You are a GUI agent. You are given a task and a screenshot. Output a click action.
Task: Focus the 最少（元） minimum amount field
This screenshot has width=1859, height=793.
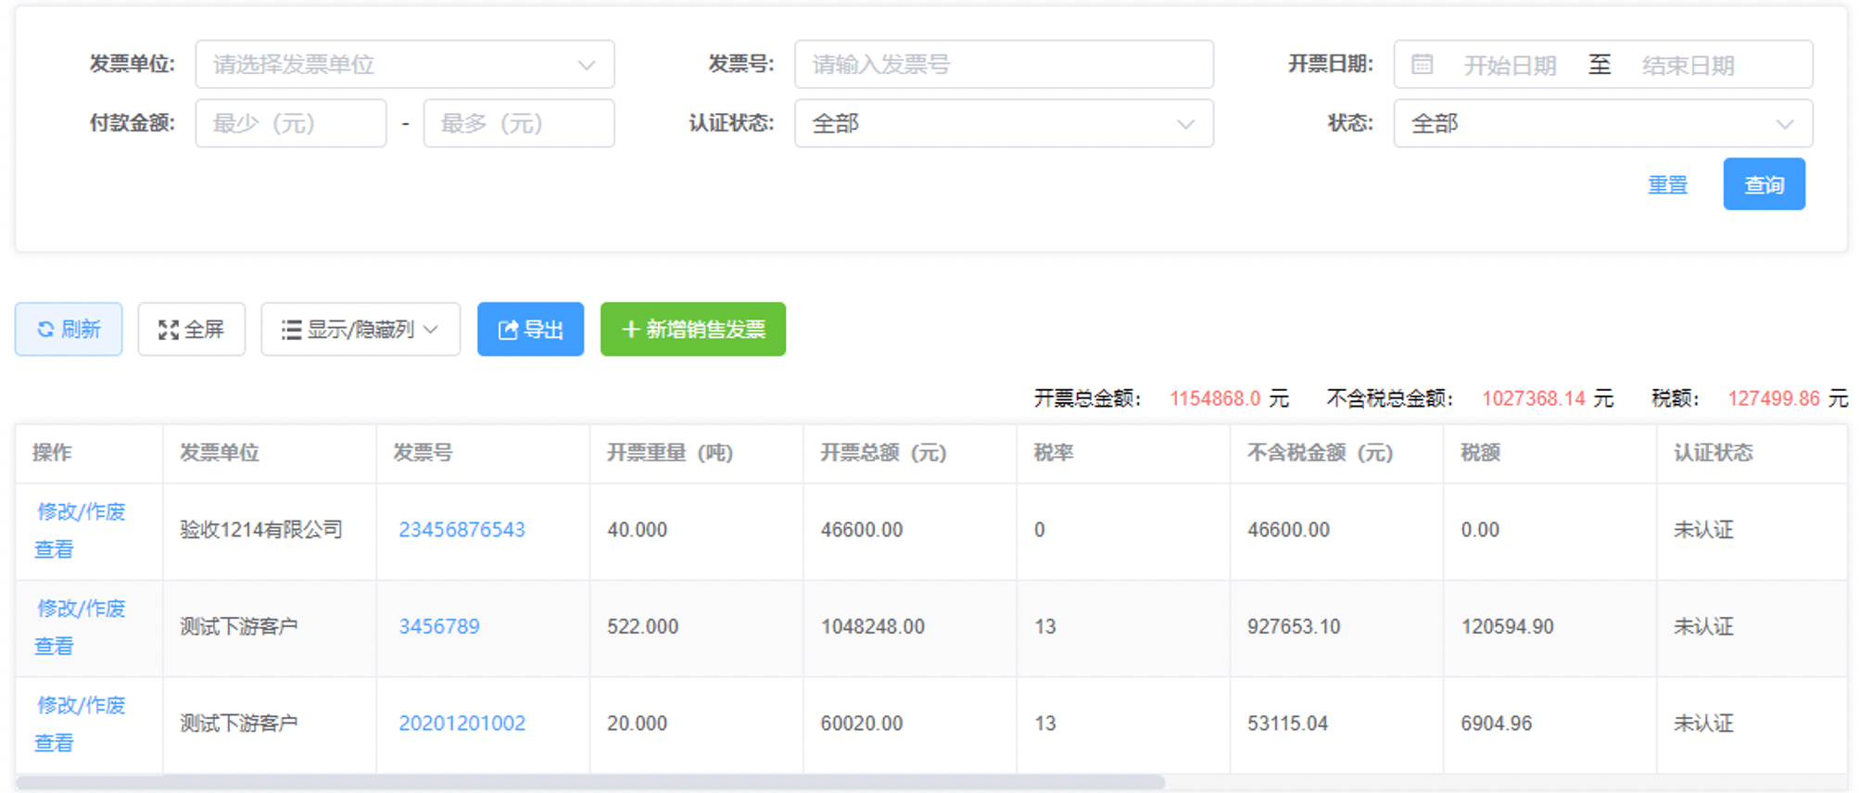click(x=291, y=123)
